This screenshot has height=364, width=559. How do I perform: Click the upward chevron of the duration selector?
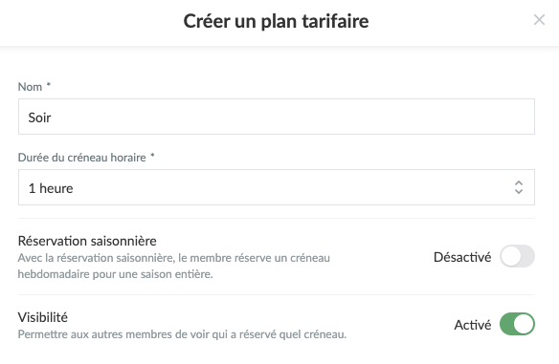point(519,182)
